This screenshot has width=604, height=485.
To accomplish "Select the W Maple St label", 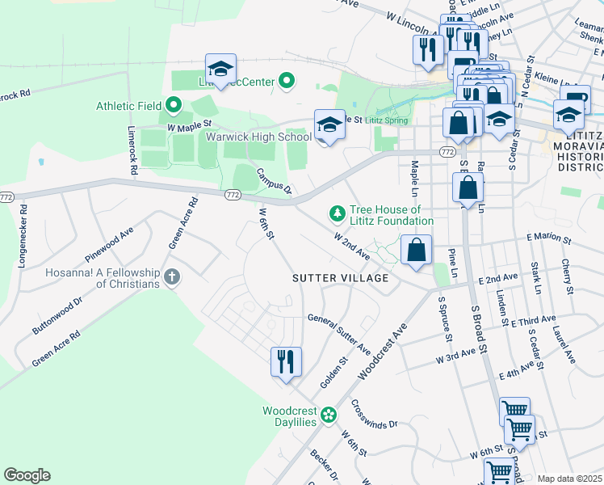I will pyautogui.click(x=190, y=125).
